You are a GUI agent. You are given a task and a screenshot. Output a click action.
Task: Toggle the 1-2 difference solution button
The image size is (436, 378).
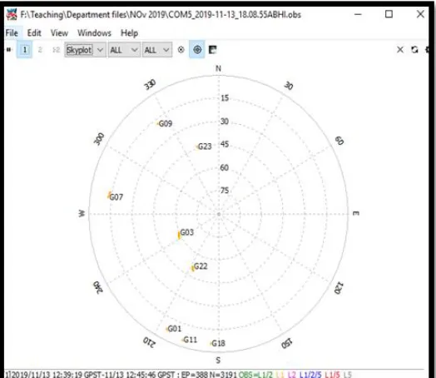[56, 50]
